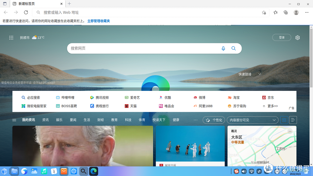Open the 携程旅行 quick link
313x176 pixels.
99,106
